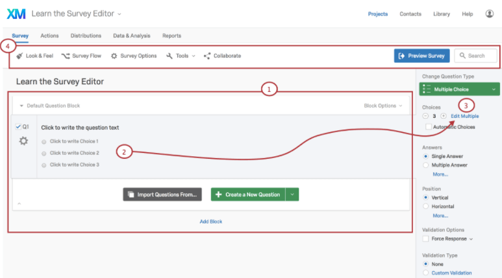Click the Collaborate share icon
Image resolution: width=502 pixels, height=278 pixels.
point(207,56)
